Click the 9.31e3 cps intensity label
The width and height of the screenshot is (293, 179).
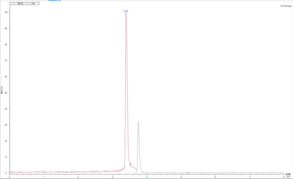tap(286, 6)
